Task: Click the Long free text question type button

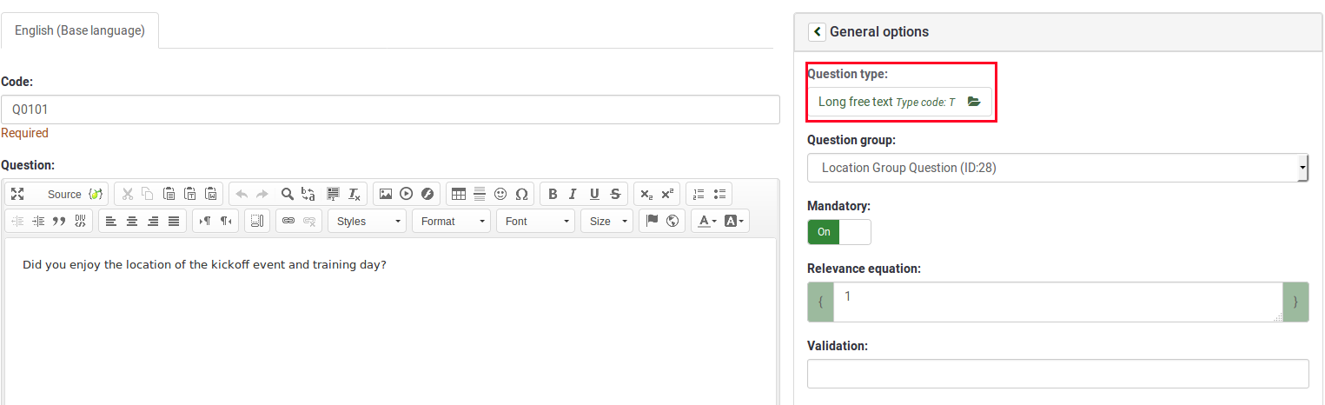Action: [x=898, y=102]
